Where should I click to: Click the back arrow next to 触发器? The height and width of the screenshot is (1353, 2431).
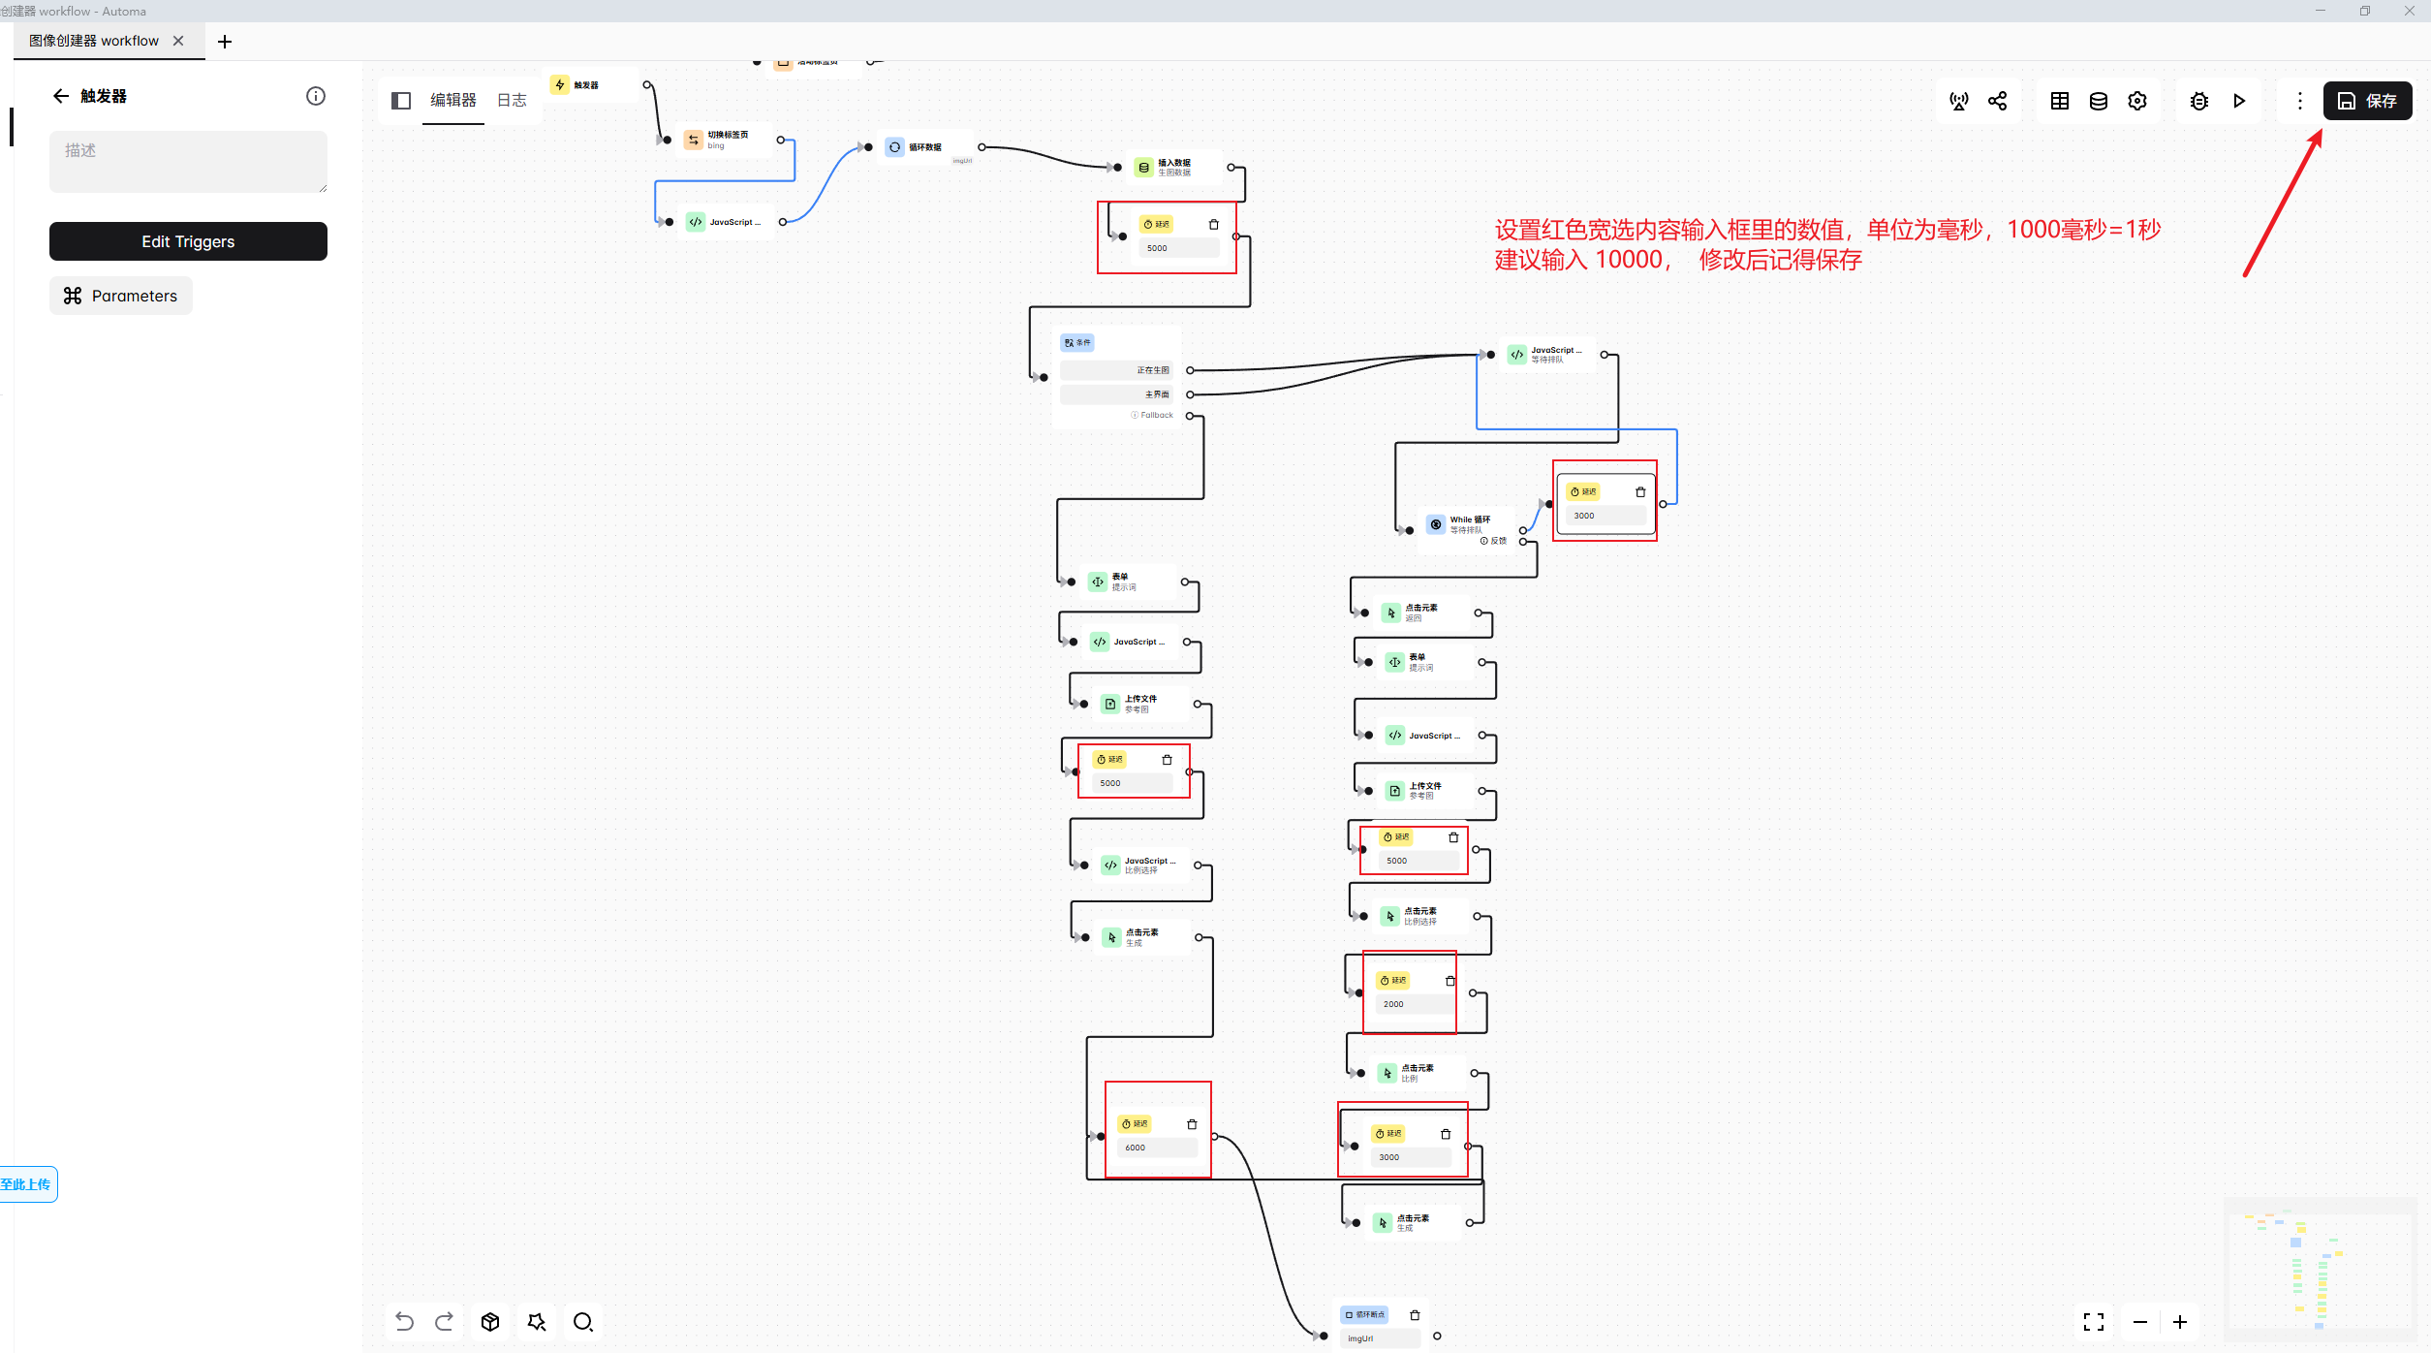click(x=61, y=96)
